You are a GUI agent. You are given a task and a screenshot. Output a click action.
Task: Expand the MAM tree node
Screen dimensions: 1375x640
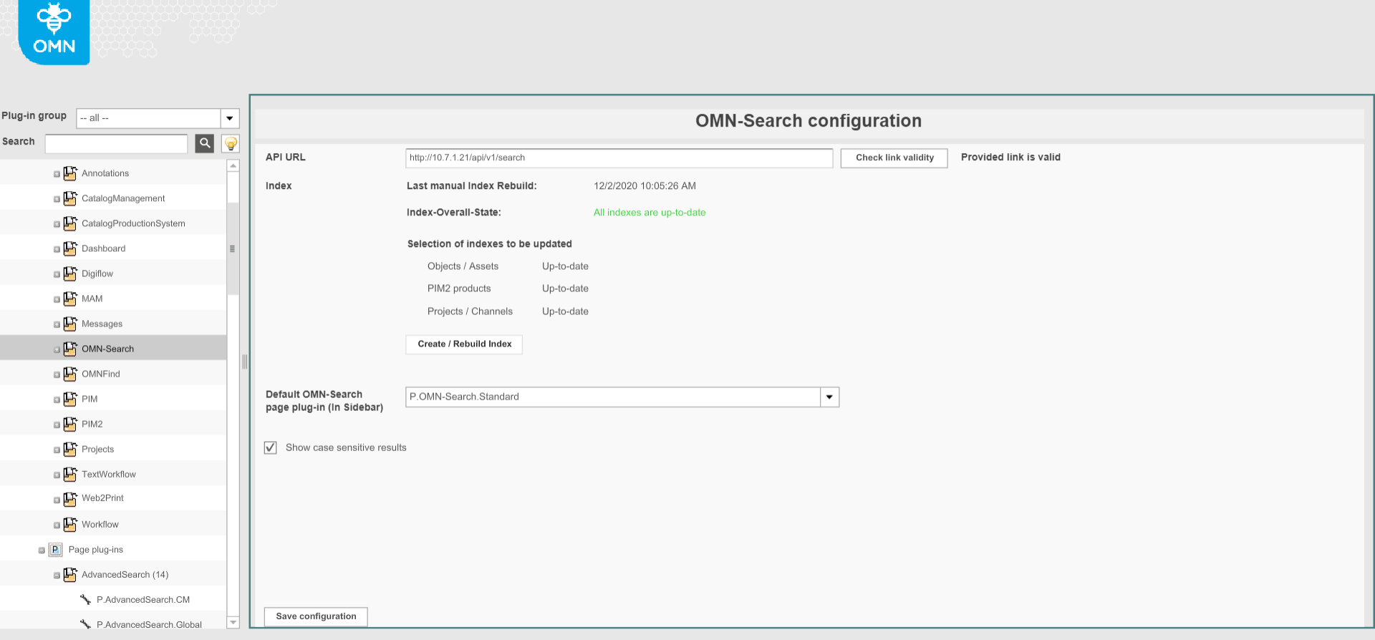click(x=57, y=299)
